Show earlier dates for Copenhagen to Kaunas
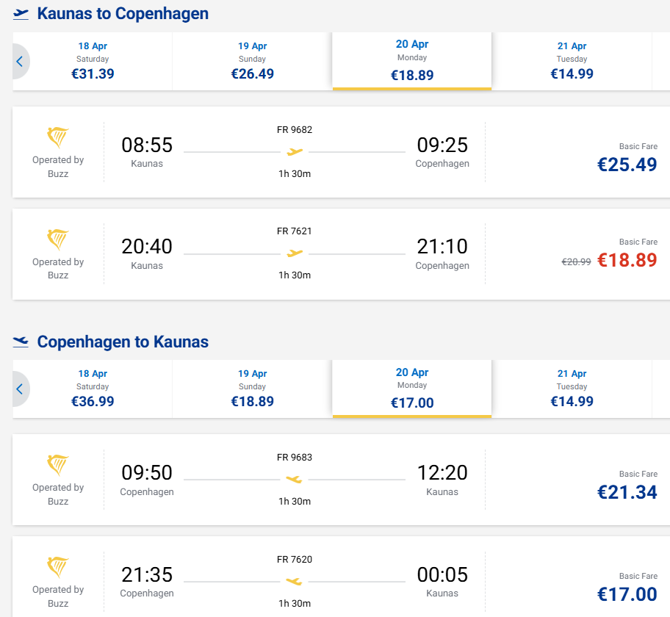This screenshot has width=670, height=617. pos(20,389)
